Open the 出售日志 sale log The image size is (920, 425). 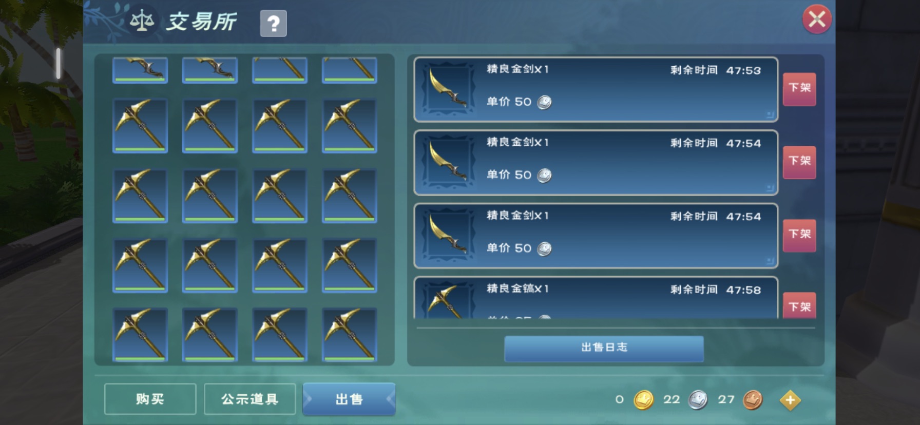click(x=604, y=348)
